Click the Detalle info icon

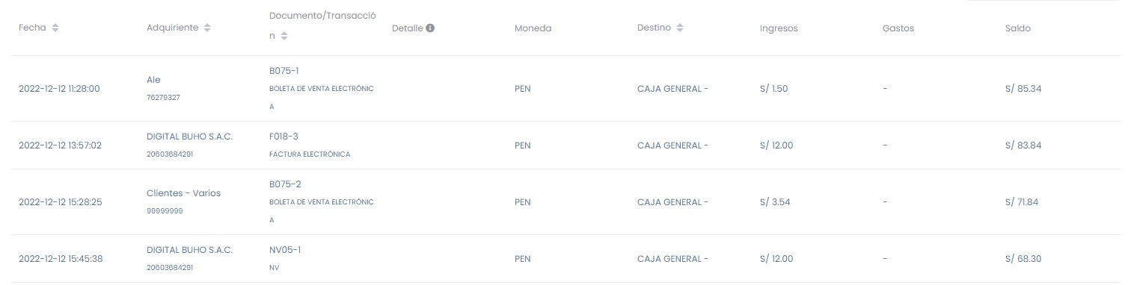pyautogui.click(x=431, y=28)
